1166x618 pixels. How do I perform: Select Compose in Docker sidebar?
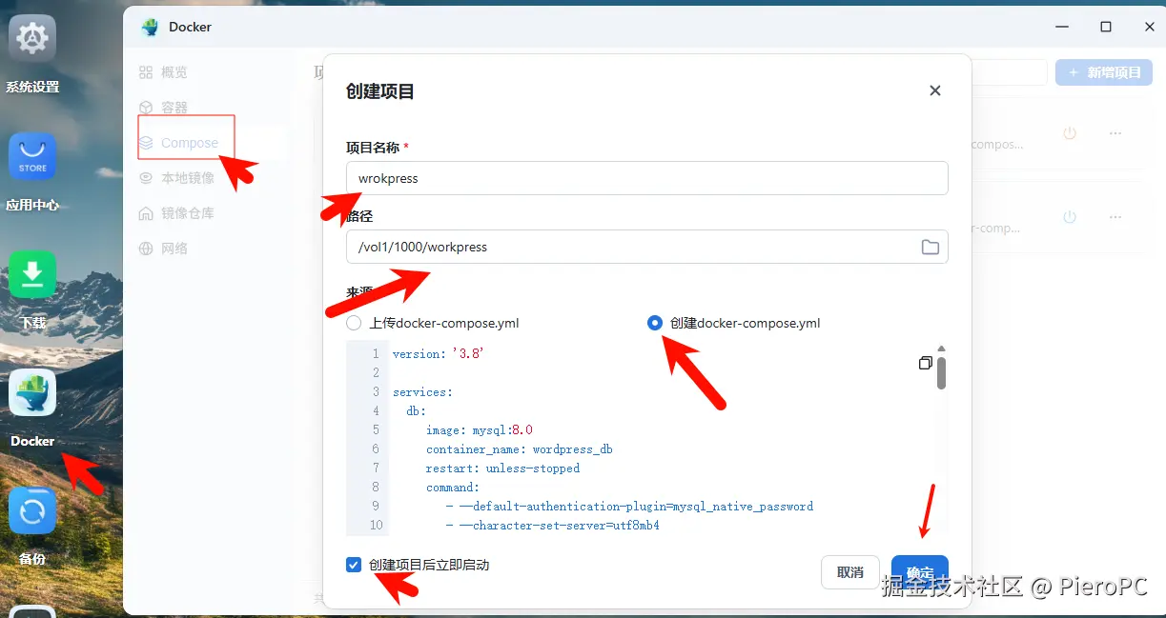[x=179, y=143]
